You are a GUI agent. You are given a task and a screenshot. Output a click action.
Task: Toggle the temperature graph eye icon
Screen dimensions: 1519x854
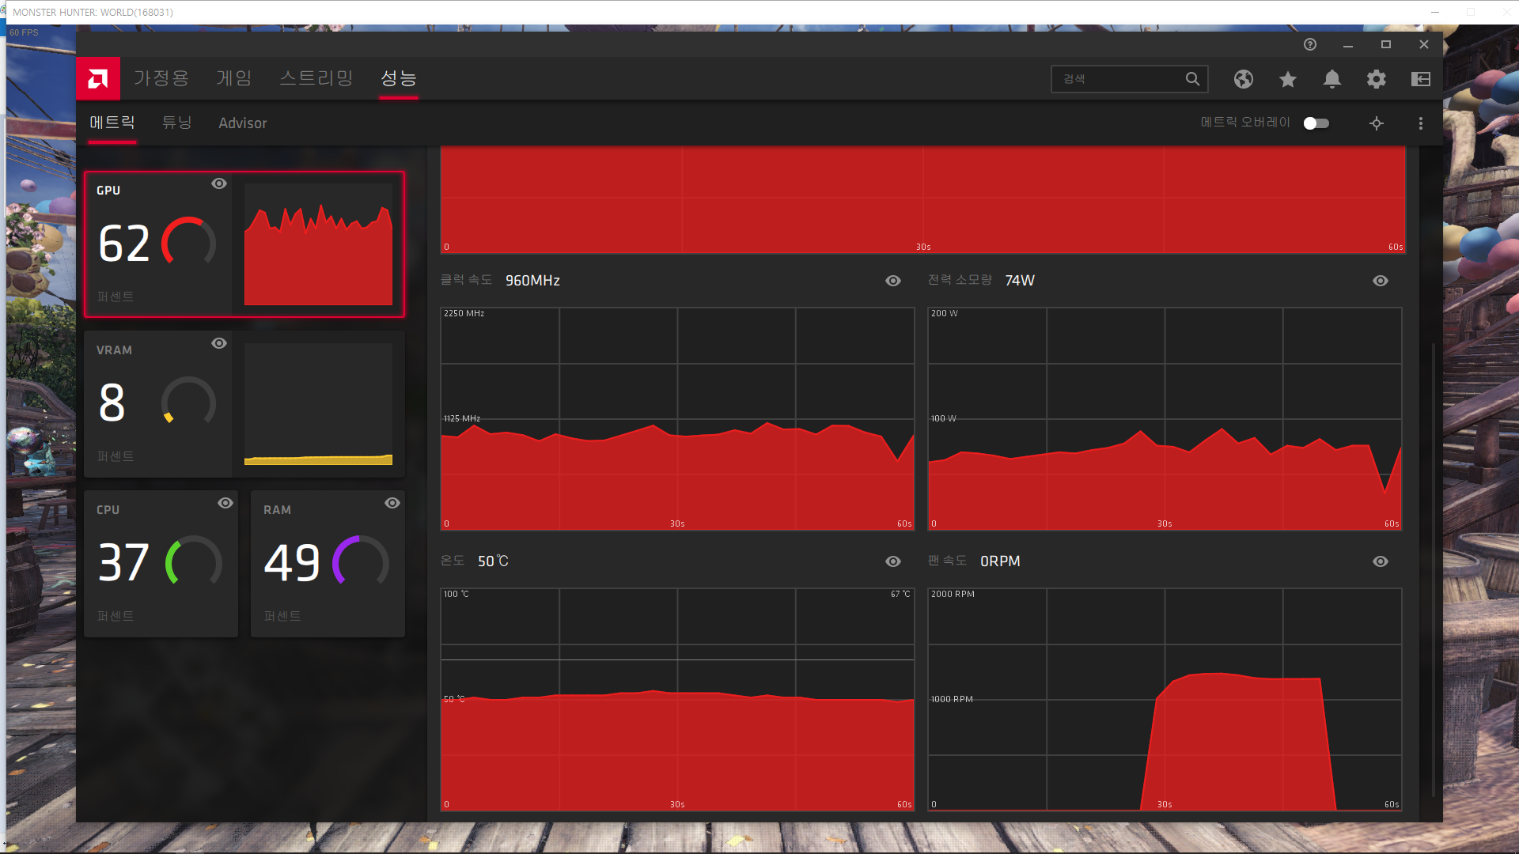893,561
